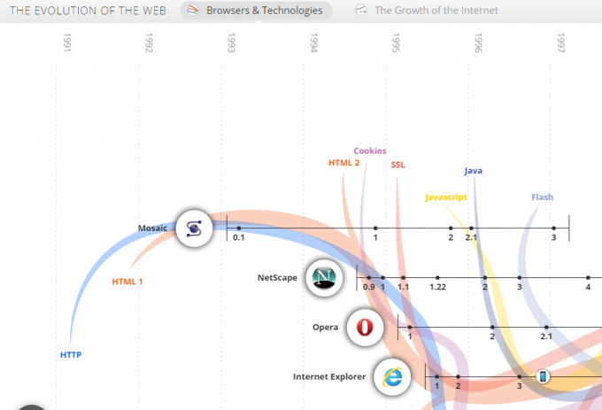Click NetScape version 0.9 marker

pos(369,277)
